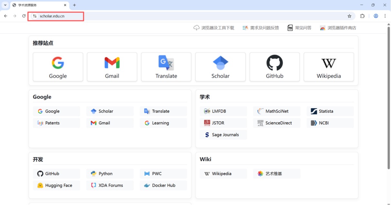The height and width of the screenshot is (205, 391).
Task: Open the Translate tile in 推荐站点
Action: click(x=166, y=67)
